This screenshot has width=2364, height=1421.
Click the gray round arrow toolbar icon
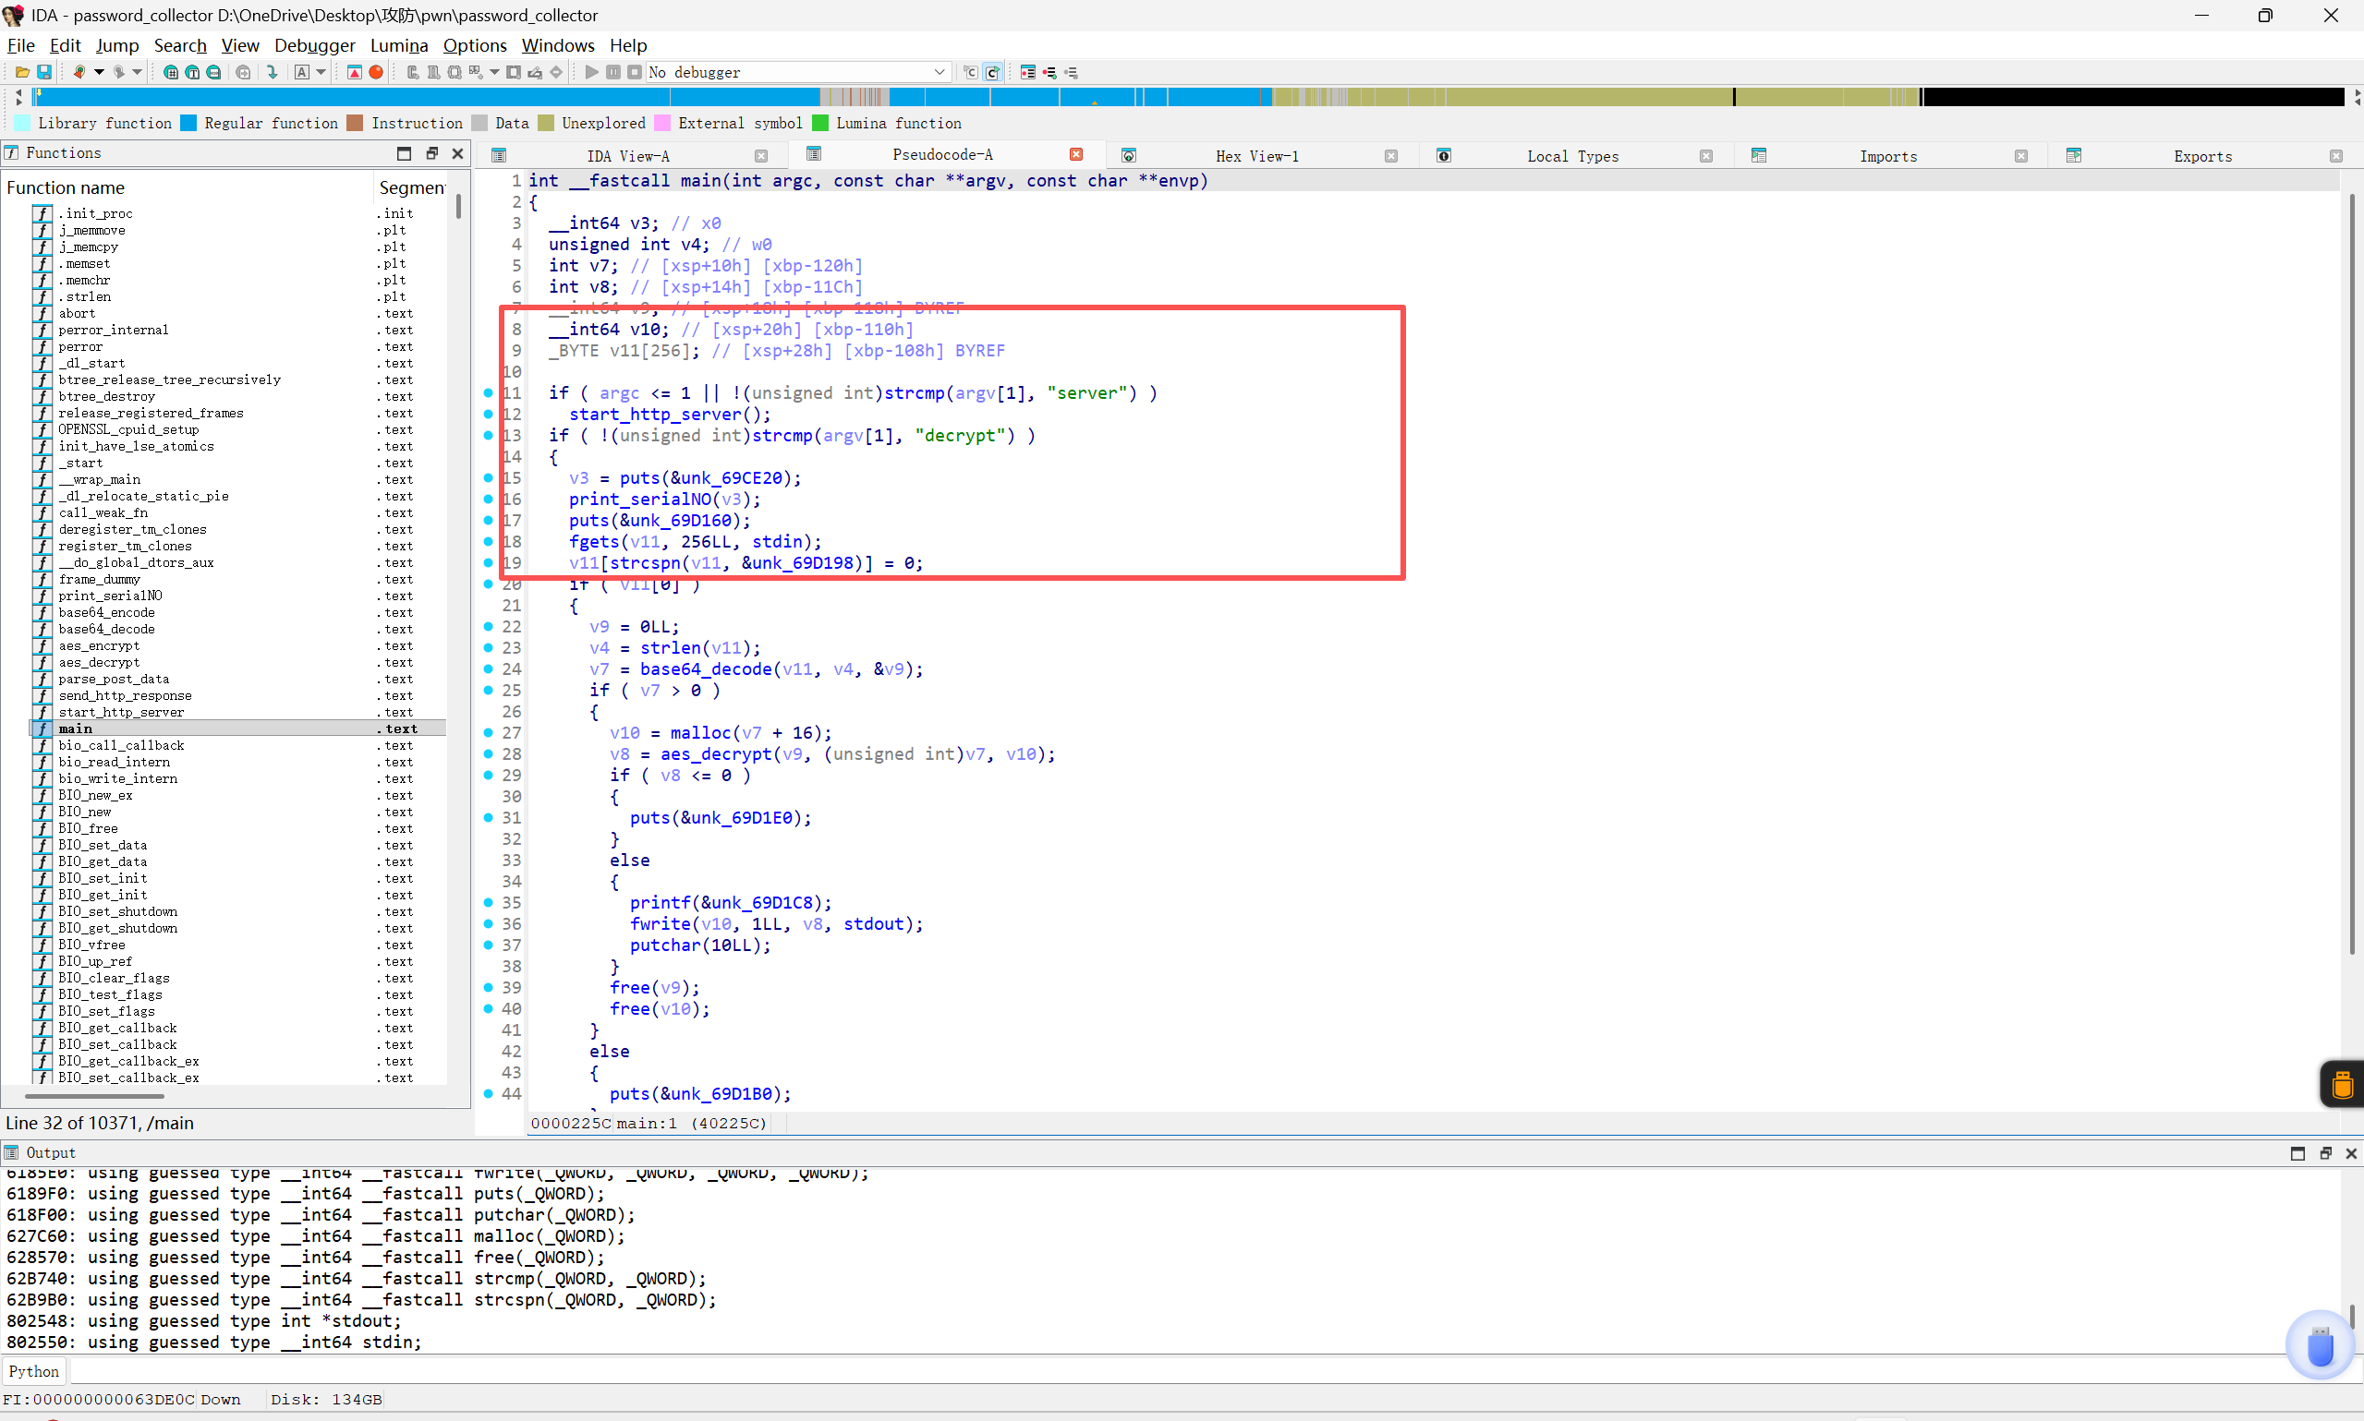243,72
